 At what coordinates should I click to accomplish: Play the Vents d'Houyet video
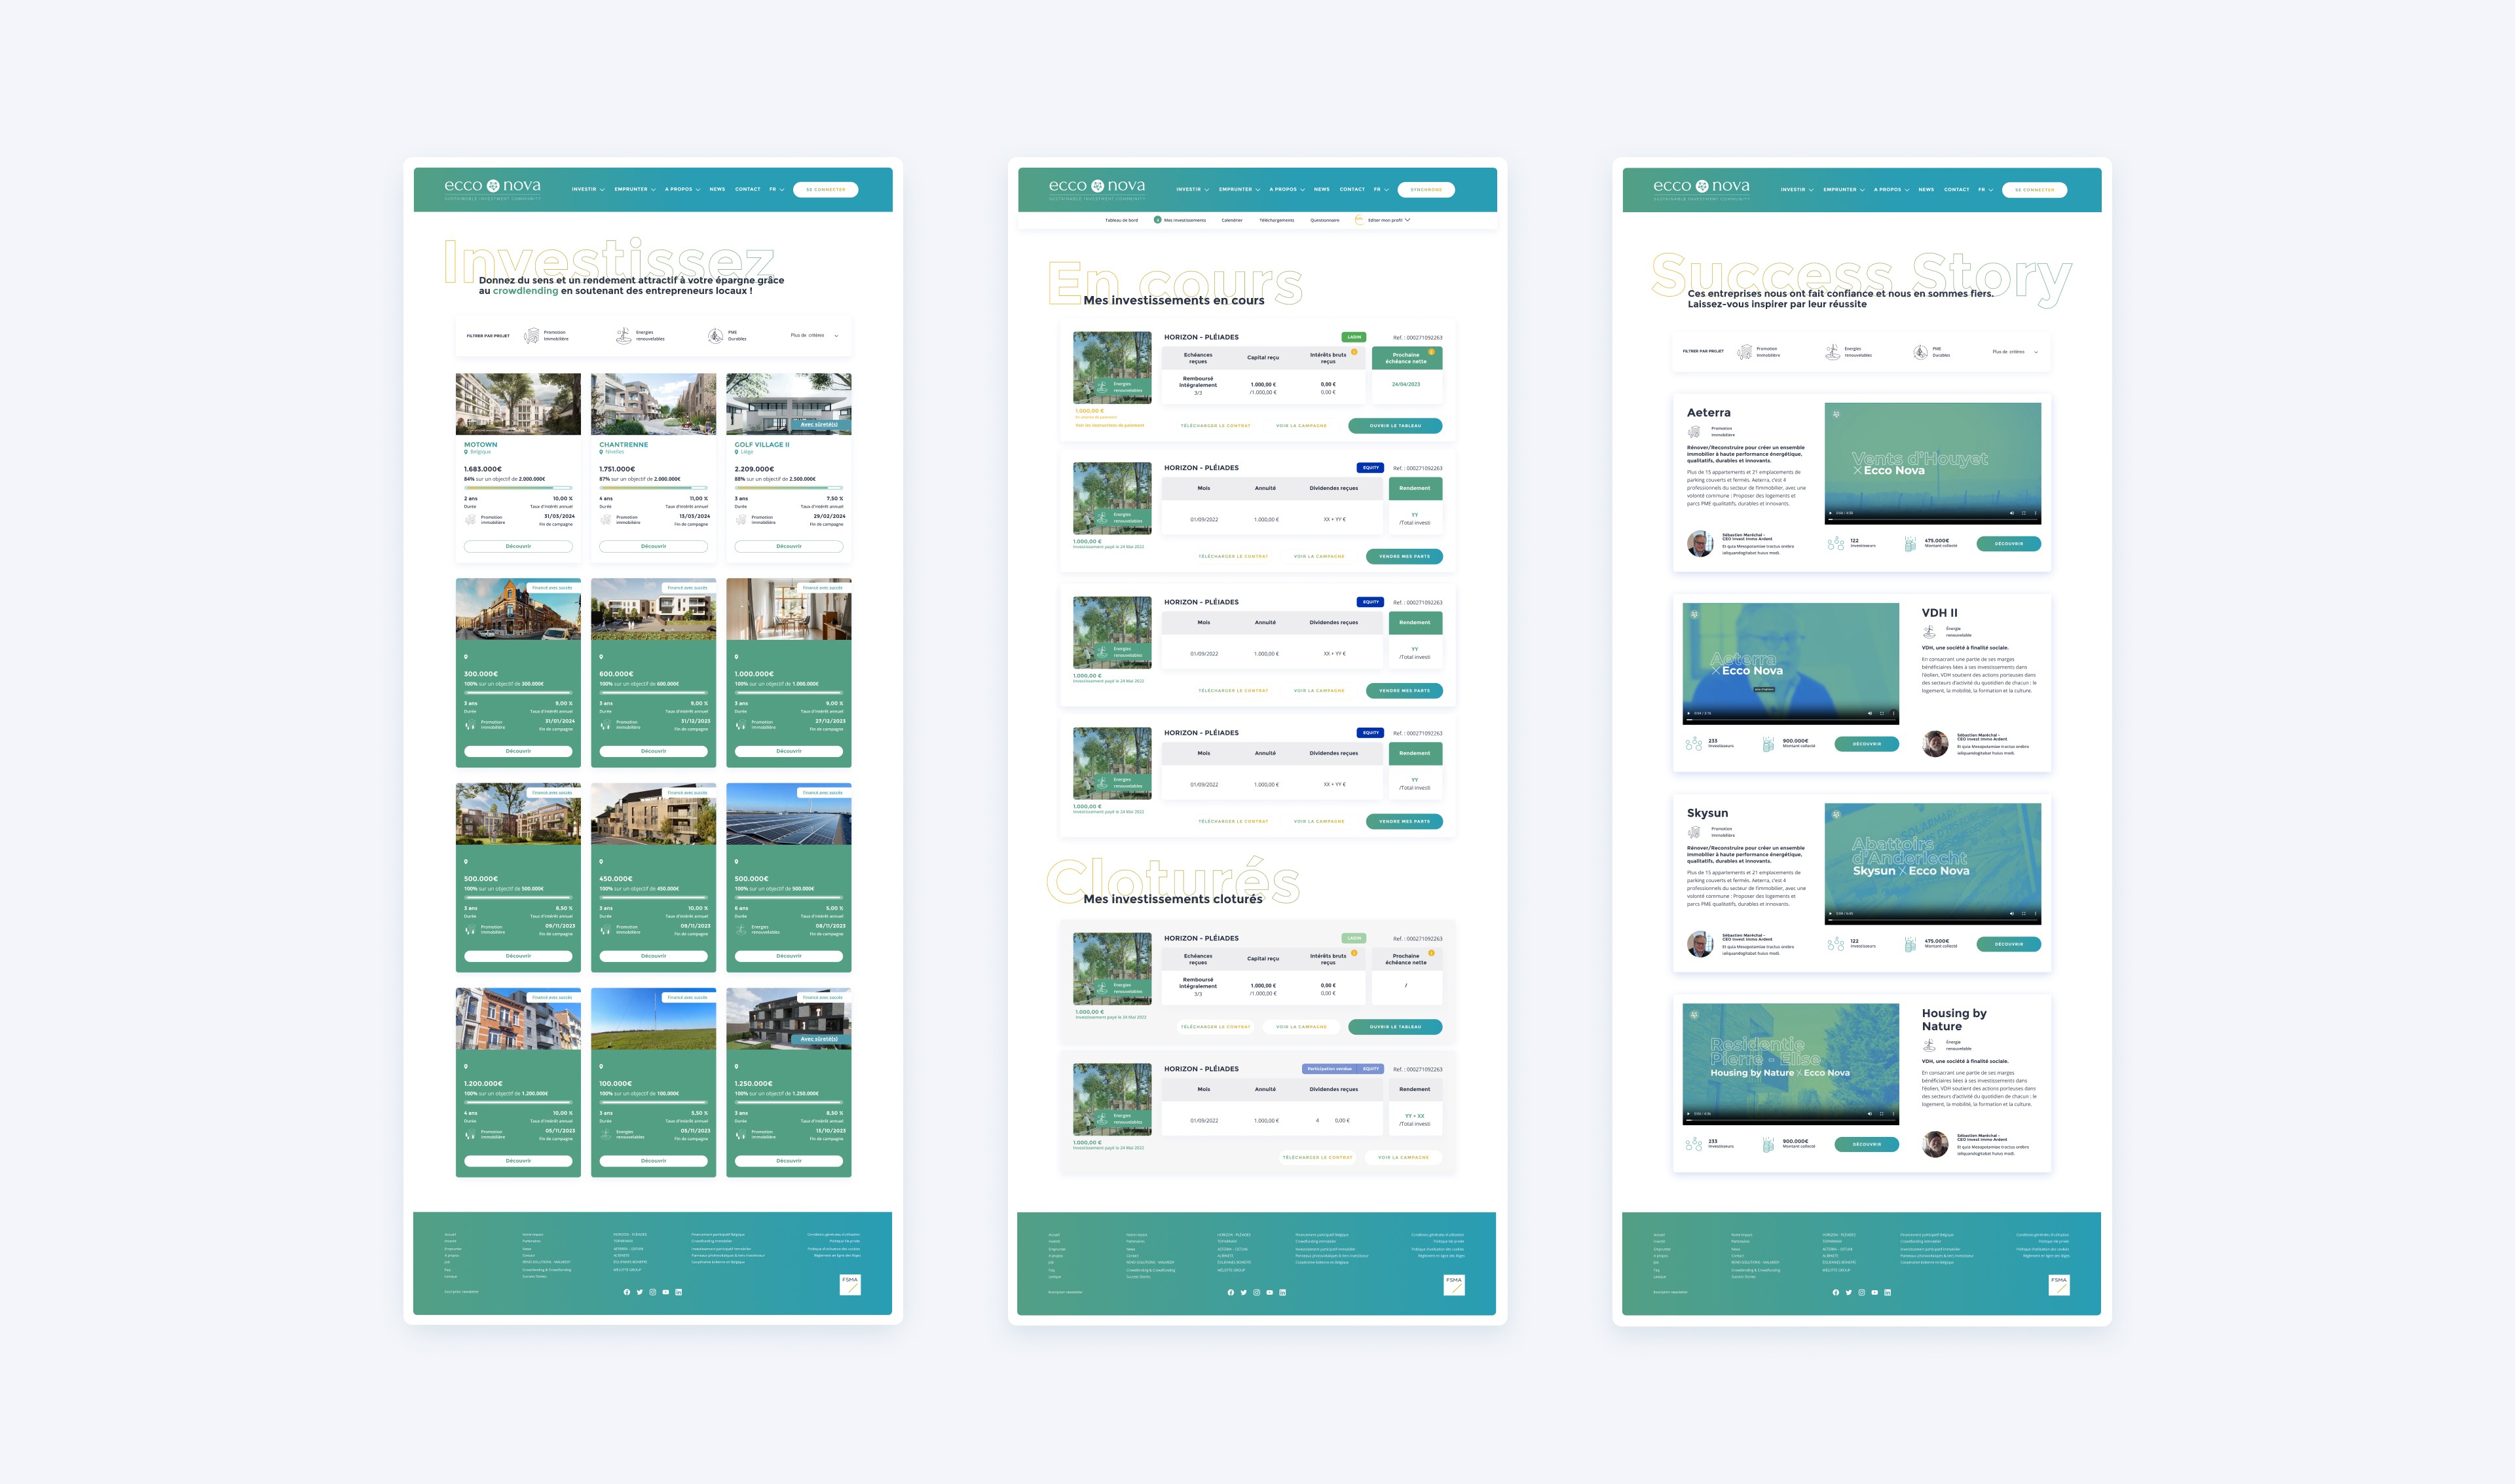click(1831, 513)
